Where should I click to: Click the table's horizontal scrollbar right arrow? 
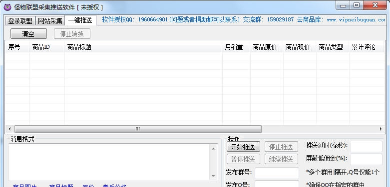(381, 129)
